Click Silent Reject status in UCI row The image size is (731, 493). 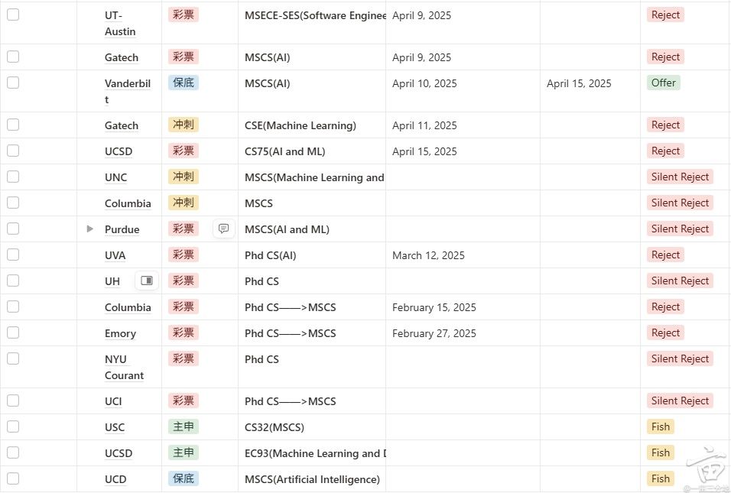(x=680, y=401)
